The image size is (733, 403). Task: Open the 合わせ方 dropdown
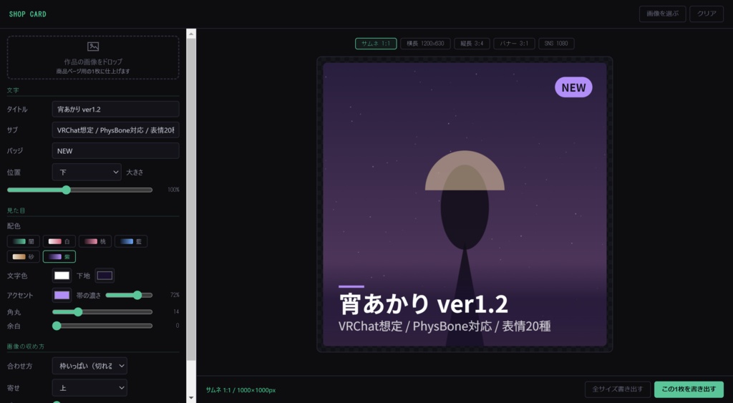click(x=89, y=366)
